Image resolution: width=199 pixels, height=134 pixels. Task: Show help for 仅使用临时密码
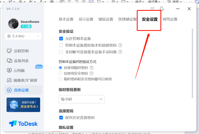92,68
